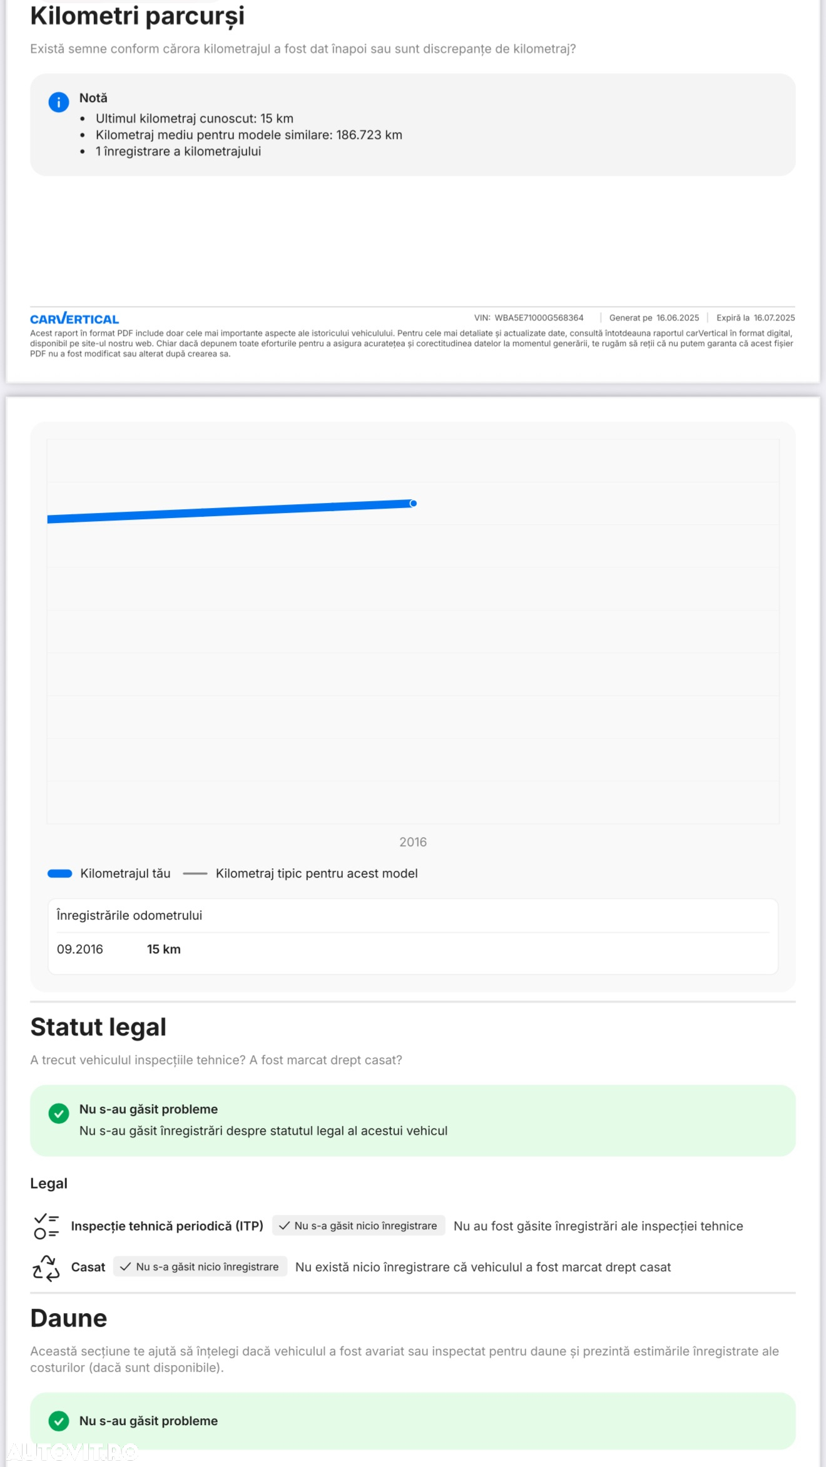The width and height of the screenshot is (826, 1467).
Task: Click the checkmark in the ITP status badge
Action: tap(284, 1226)
